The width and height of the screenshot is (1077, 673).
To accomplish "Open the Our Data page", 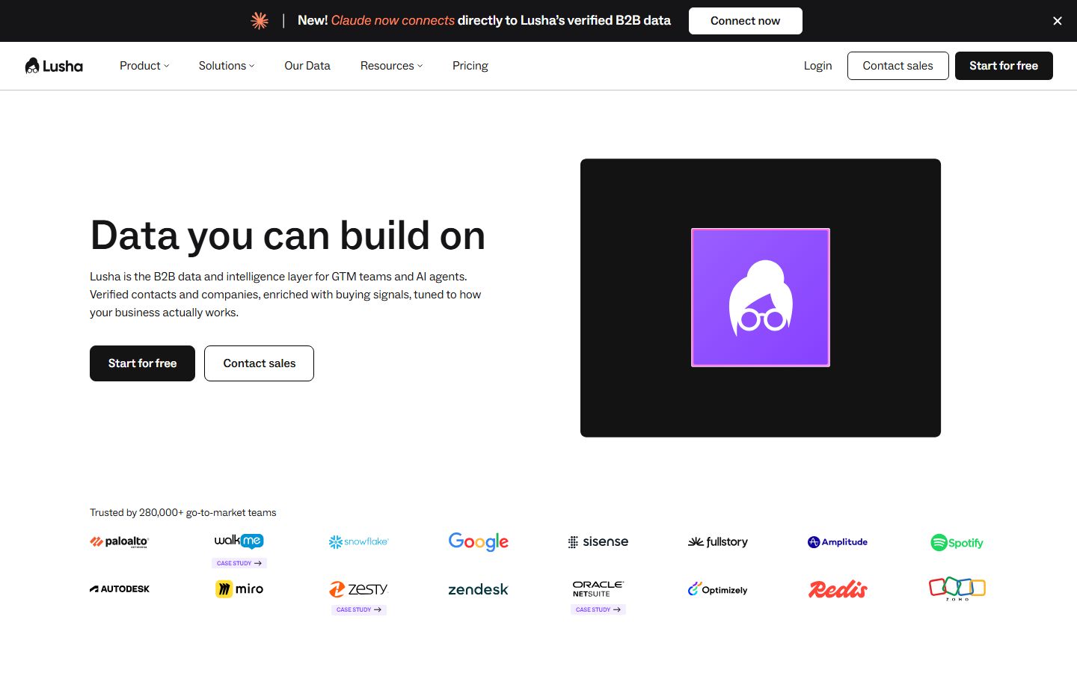I will tap(307, 66).
